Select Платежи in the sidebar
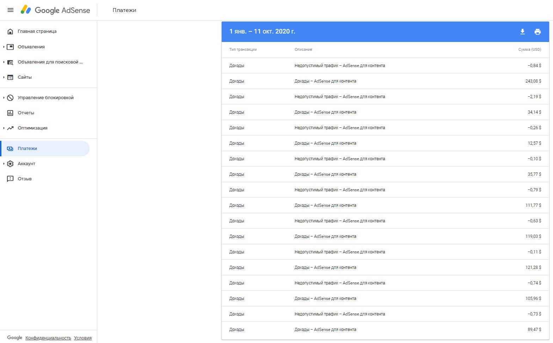 (27, 149)
